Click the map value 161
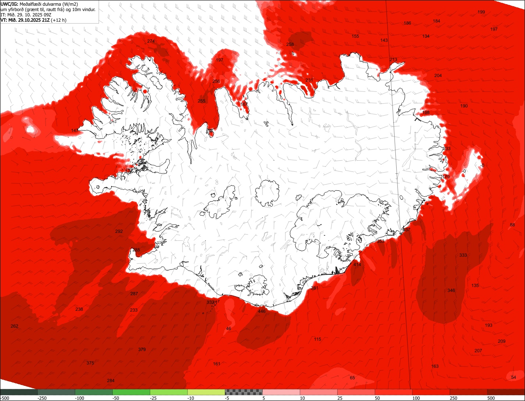525x401 pixels. pyautogui.click(x=217, y=364)
